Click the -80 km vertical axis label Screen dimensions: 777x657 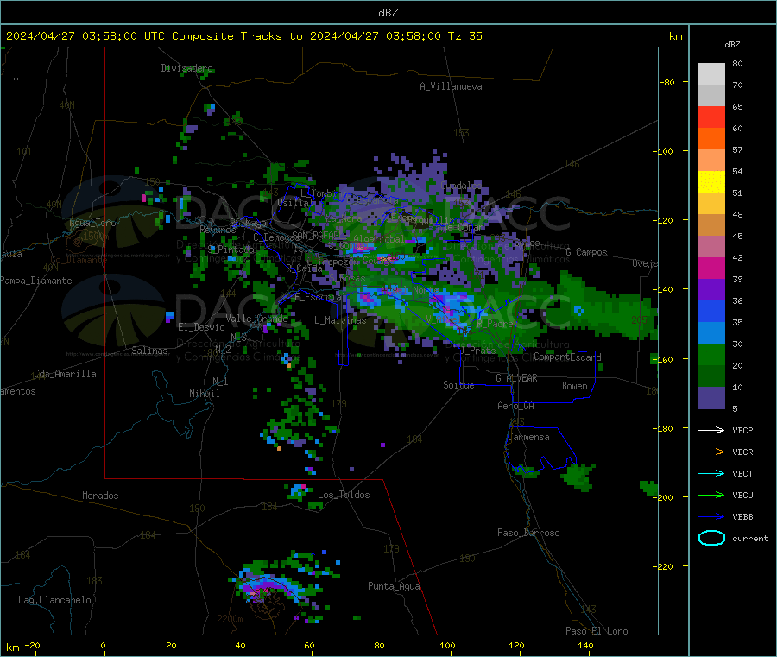click(x=666, y=82)
